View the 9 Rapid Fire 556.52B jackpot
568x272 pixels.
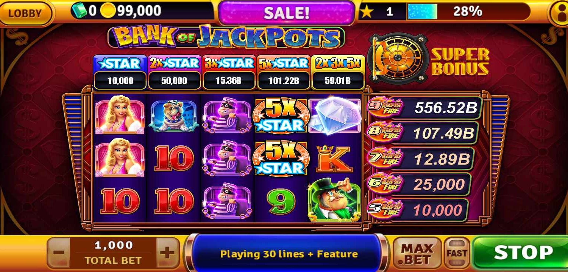click(x=424, y=108)
